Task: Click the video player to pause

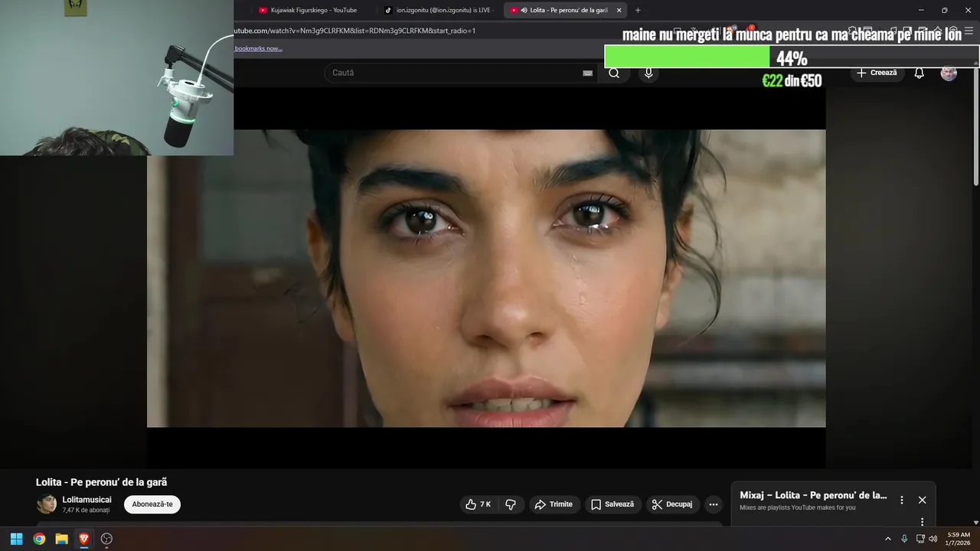Action: pos(486,278)
